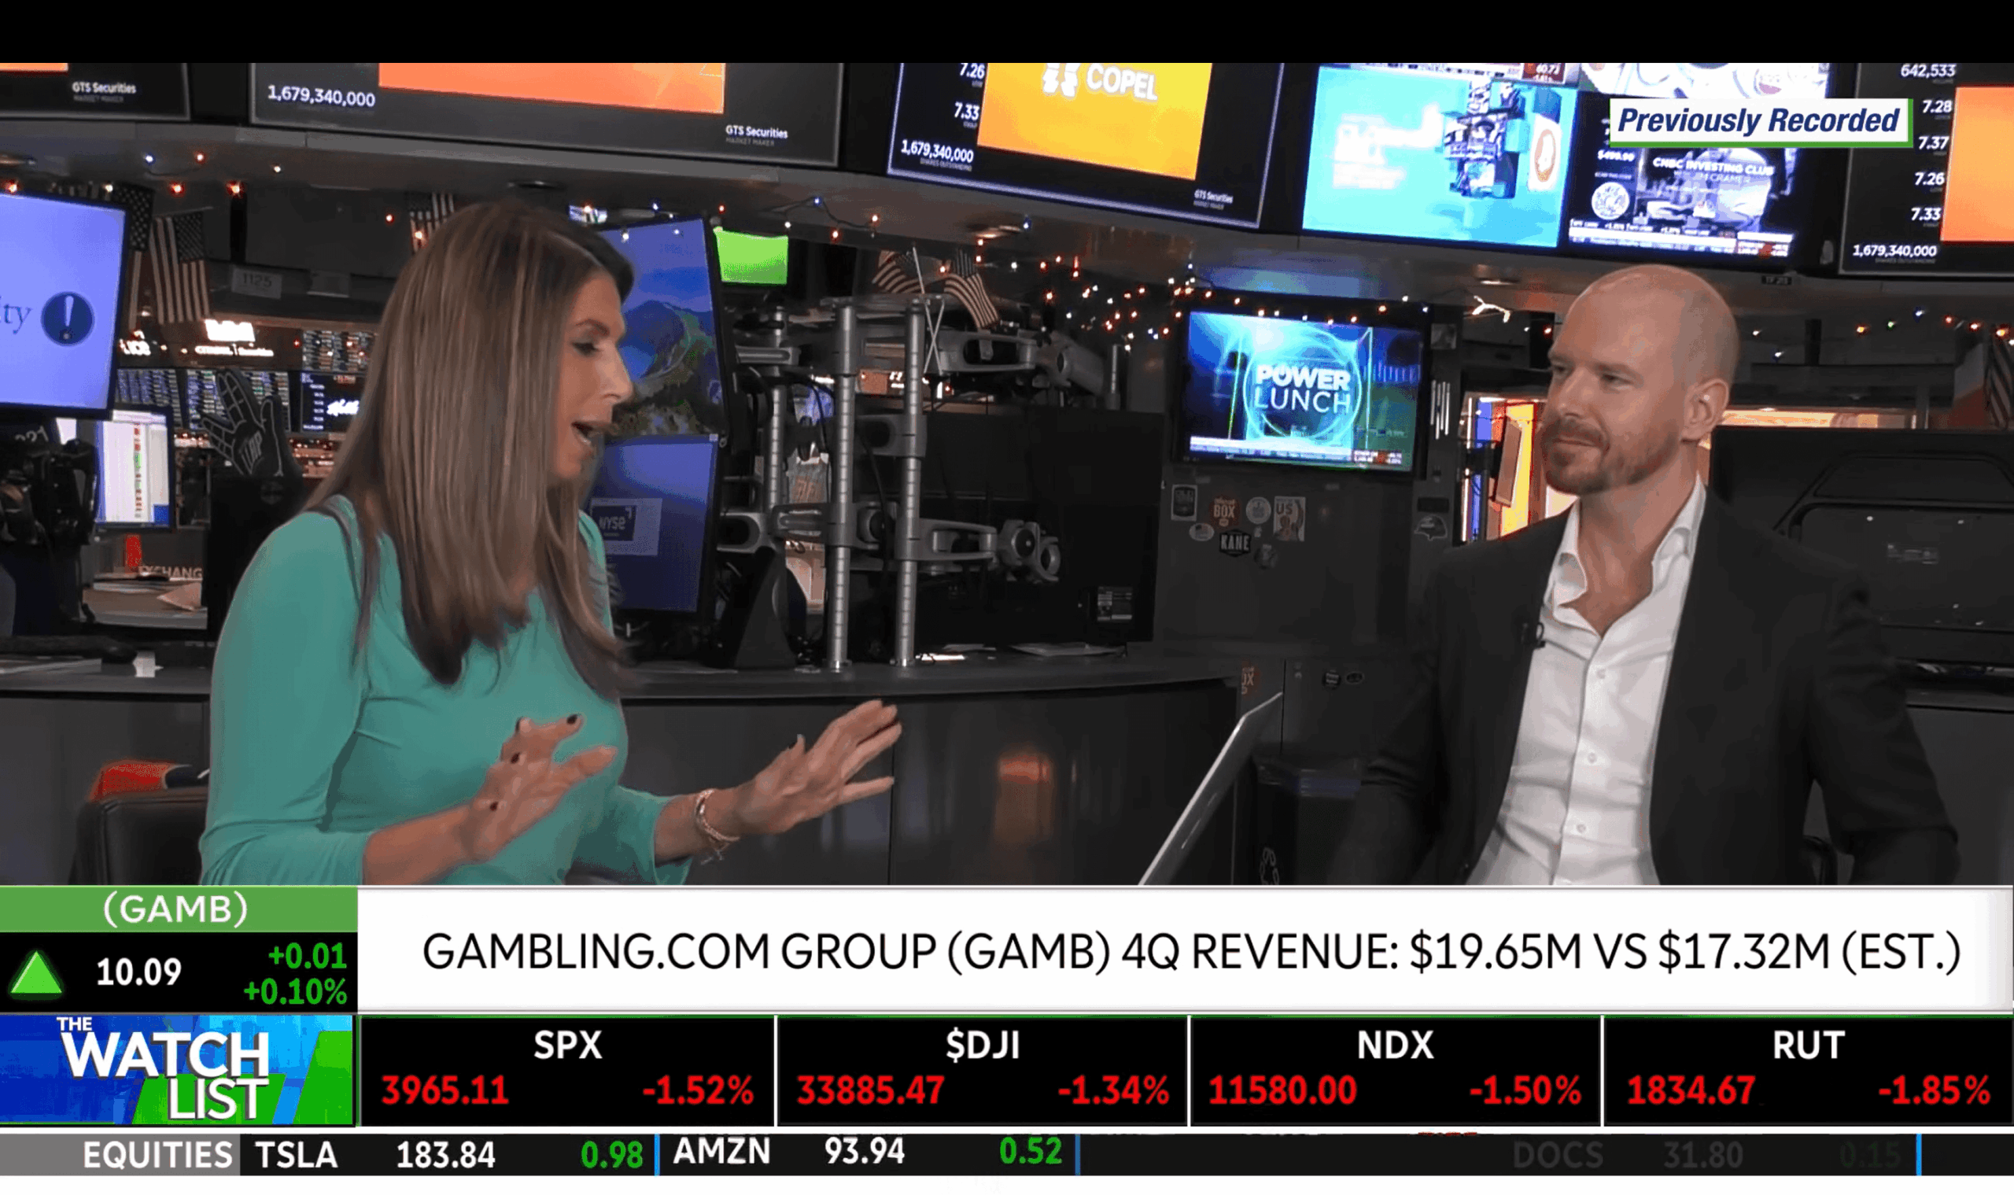Image resolution: width=2014 pixels, height=1195 pixels.
Task: Click the TSLA price 183.84
Action: pos(445,1156)
